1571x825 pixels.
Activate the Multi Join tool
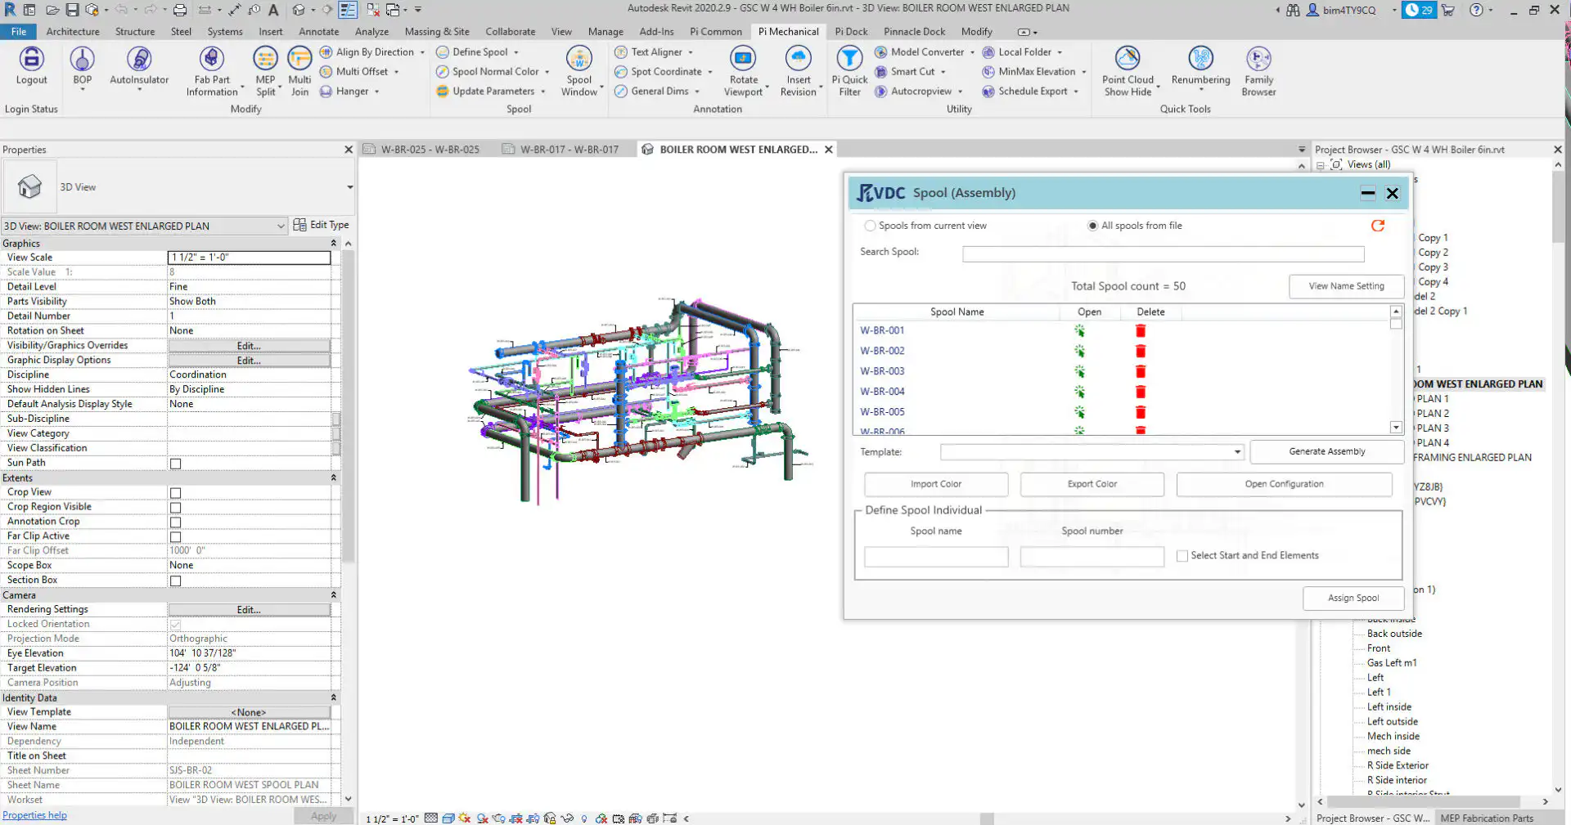tap(299, 71)
